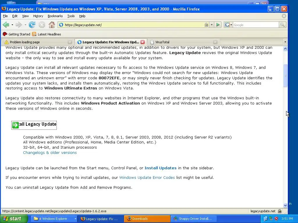Switch to Snappy Driver Installer taskbar button
This screenshot has height=223, width=298.
pyautogui.click(x=194, y=219)
